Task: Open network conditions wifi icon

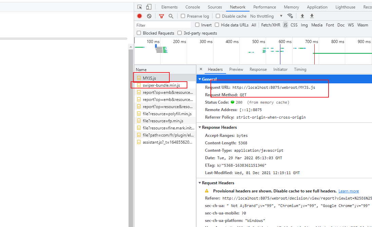Action: coord(290,16)
